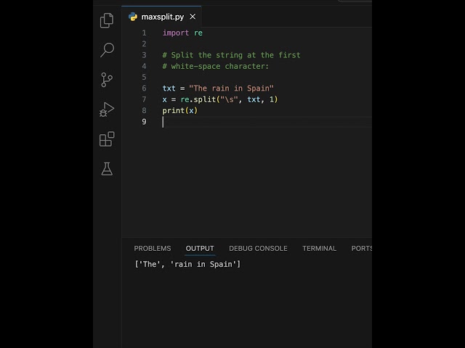The width and height of the screenshot is (465, 348).
Task: Open the Search view in the activity bar
Action: coord(107,50)
